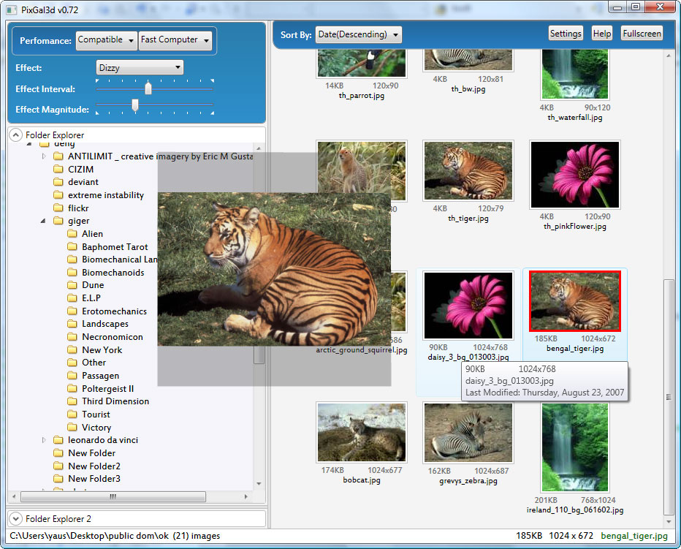Open the Settings button
This screenshot has width=681, height=549.
tap(565, 34)
